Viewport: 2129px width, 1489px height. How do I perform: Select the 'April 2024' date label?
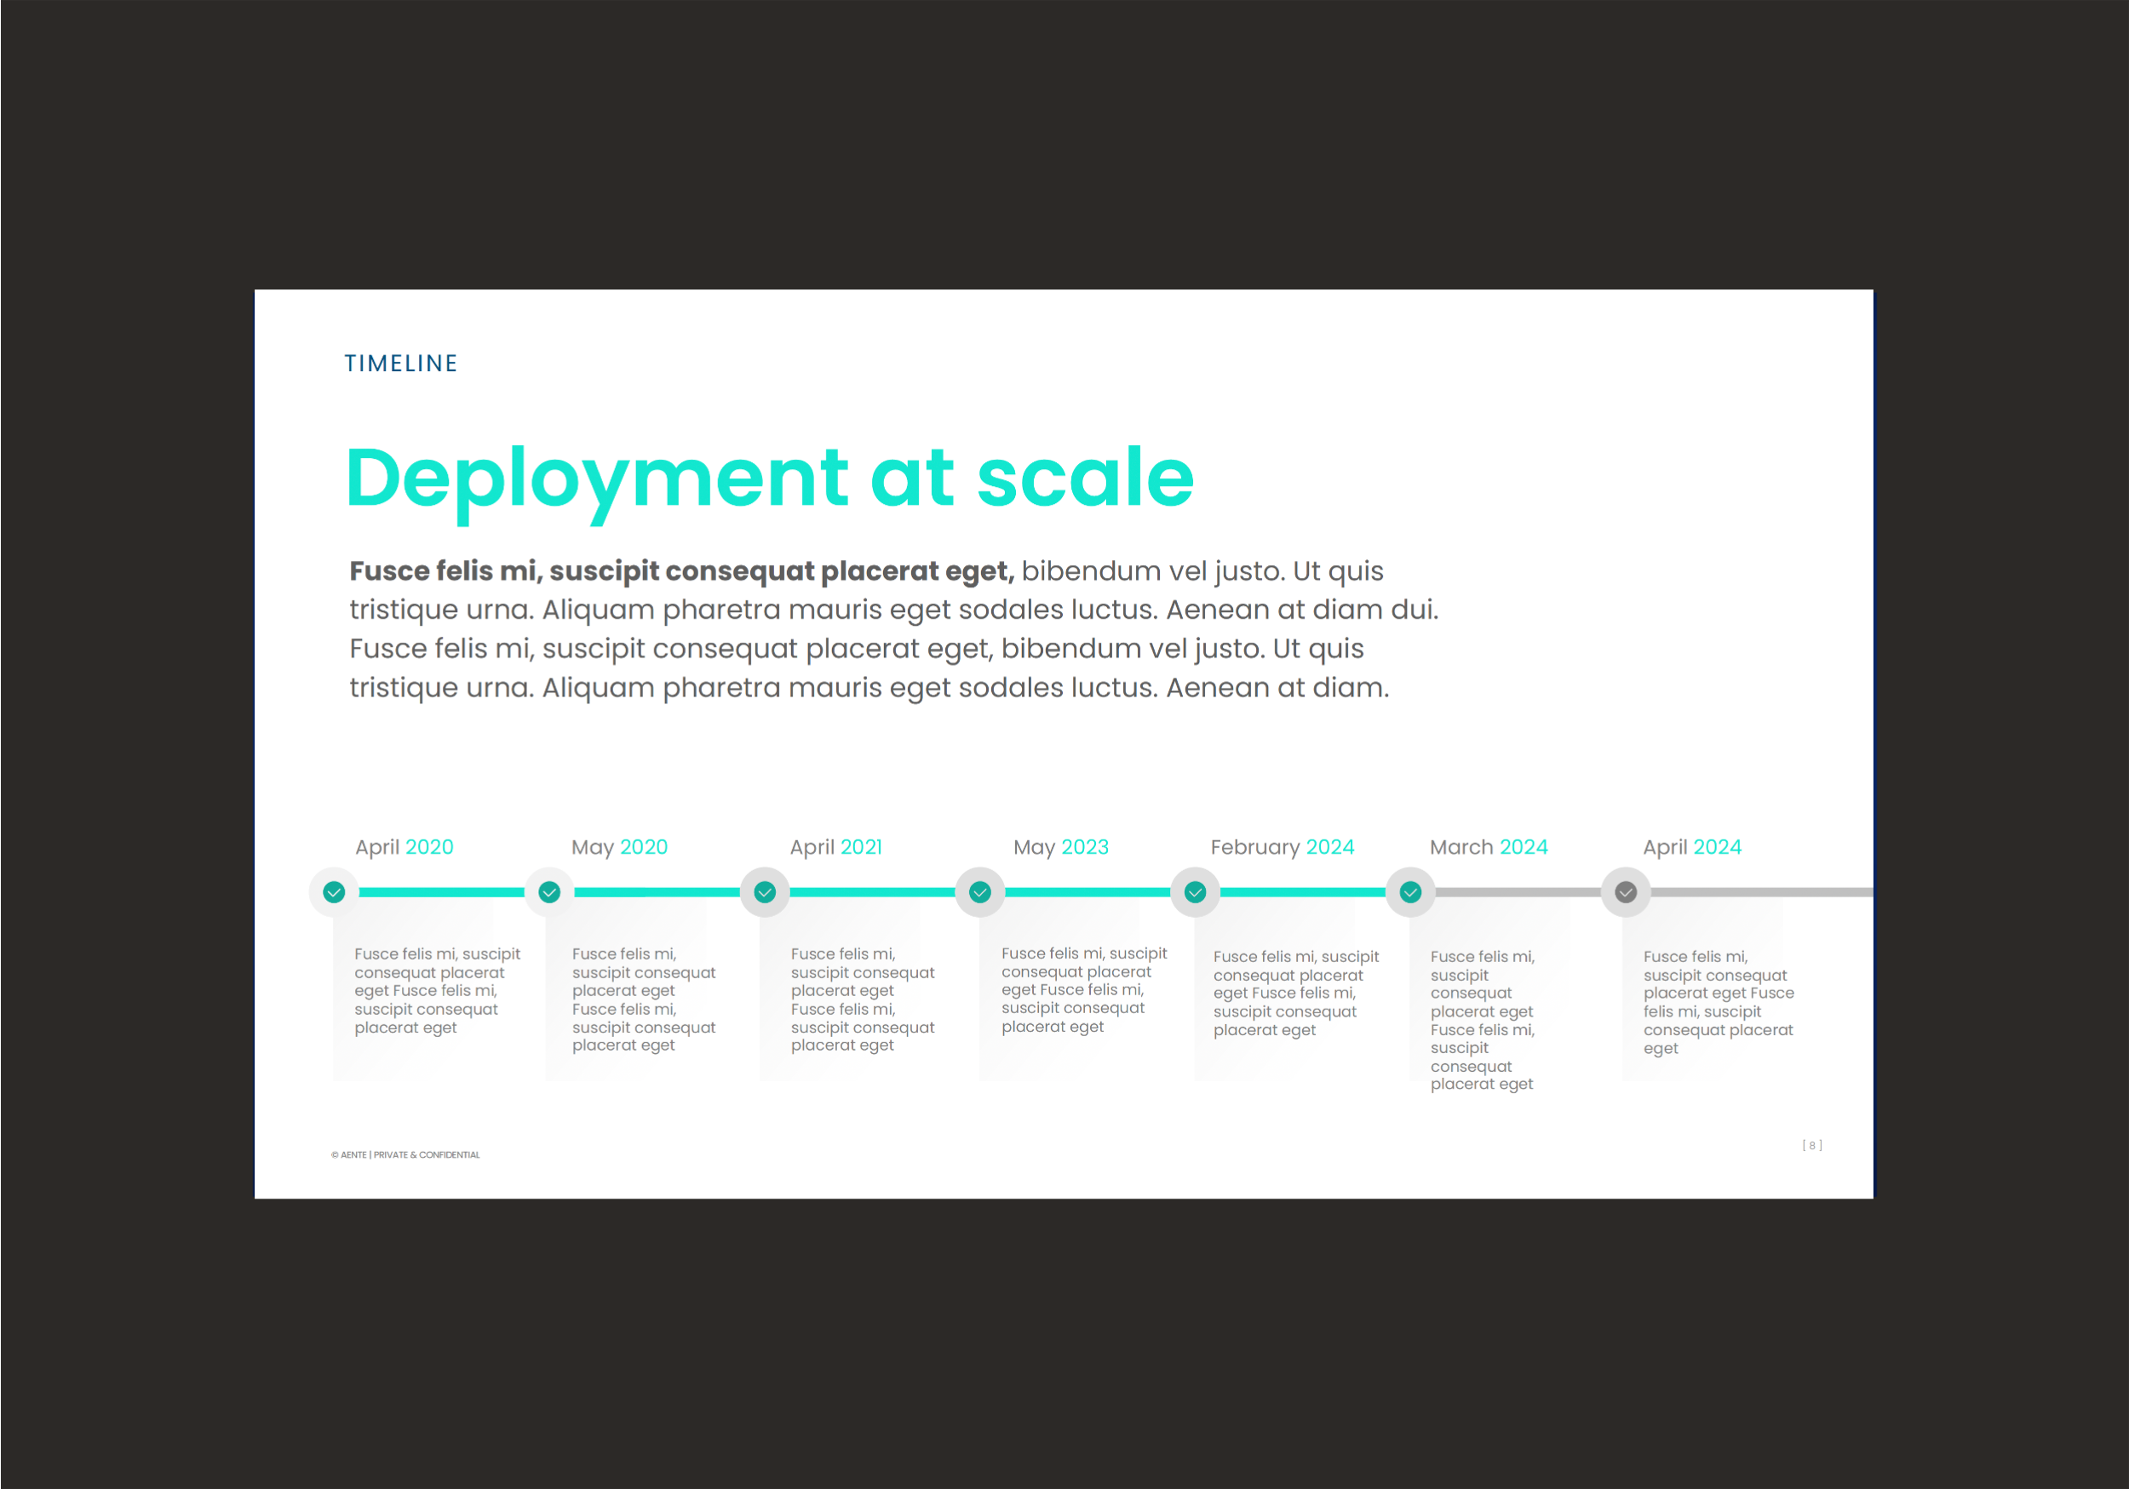click(x=1691, y=846)
